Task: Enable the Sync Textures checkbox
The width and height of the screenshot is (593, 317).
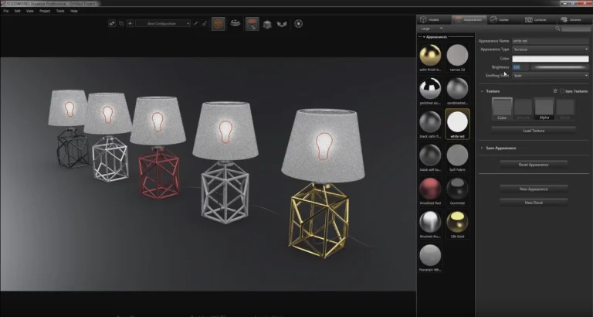Action: (x=562, y=91)
